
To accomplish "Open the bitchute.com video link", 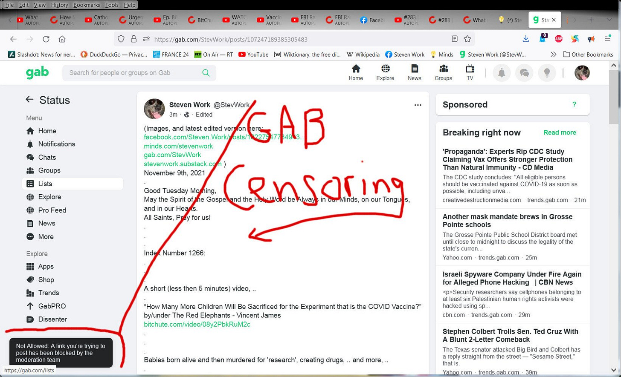I will click(197, 324).
